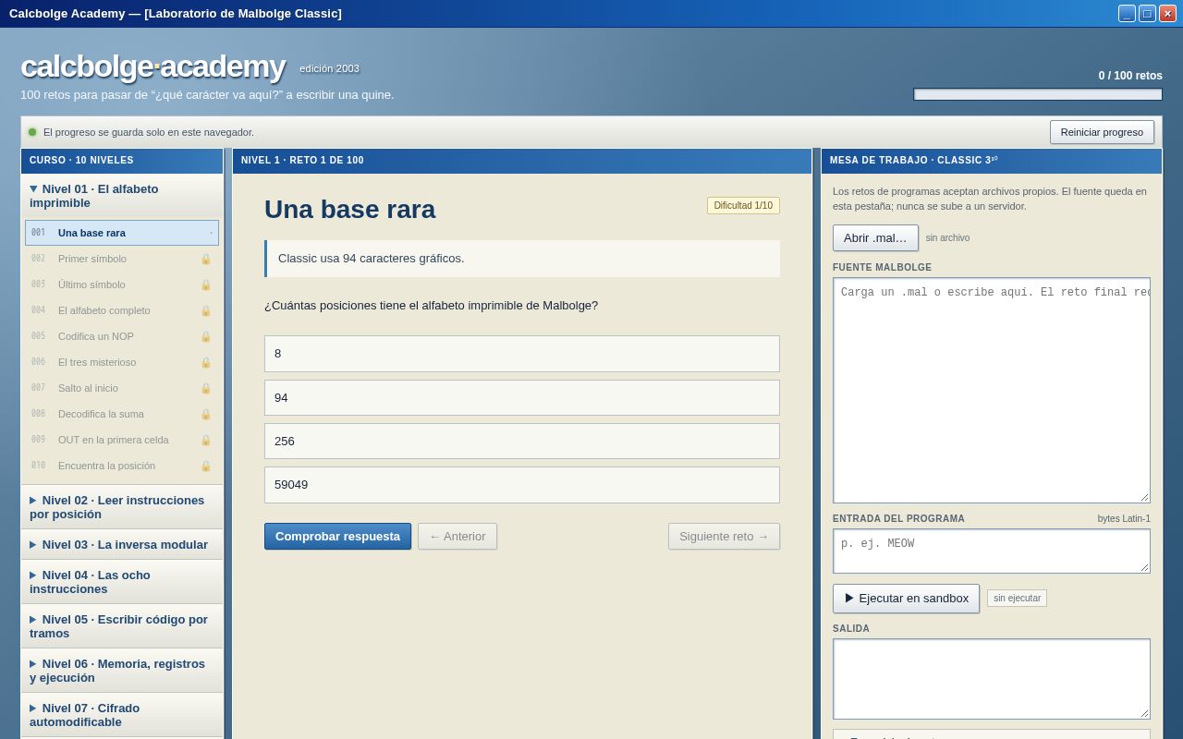Collapse Nivel 01 · El alfabeto imprimible

coord(122,196)
